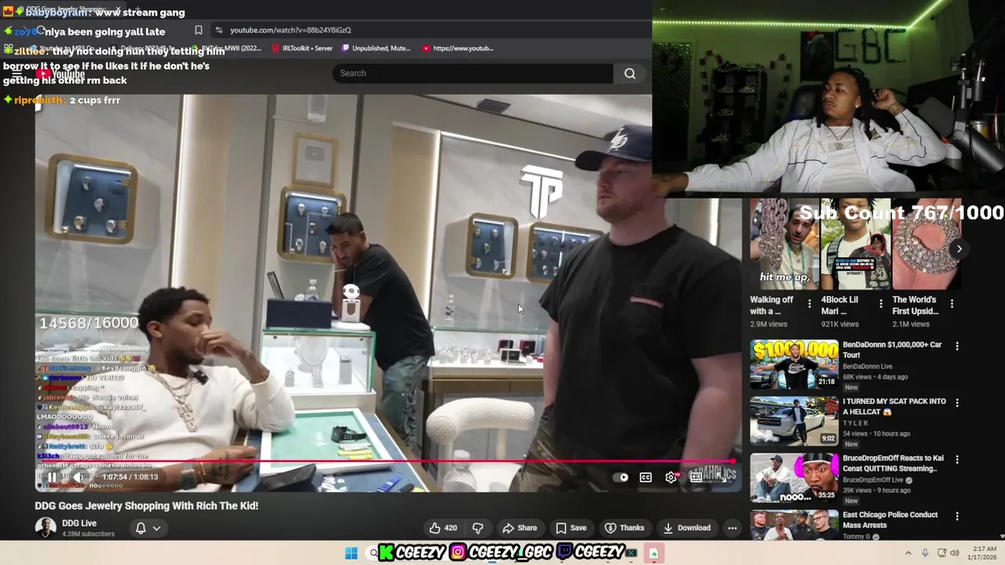Bookmark the page with the bookmark icon
Image resolution: width=1005 pixels, height=565 pixels.
point(199,30)
